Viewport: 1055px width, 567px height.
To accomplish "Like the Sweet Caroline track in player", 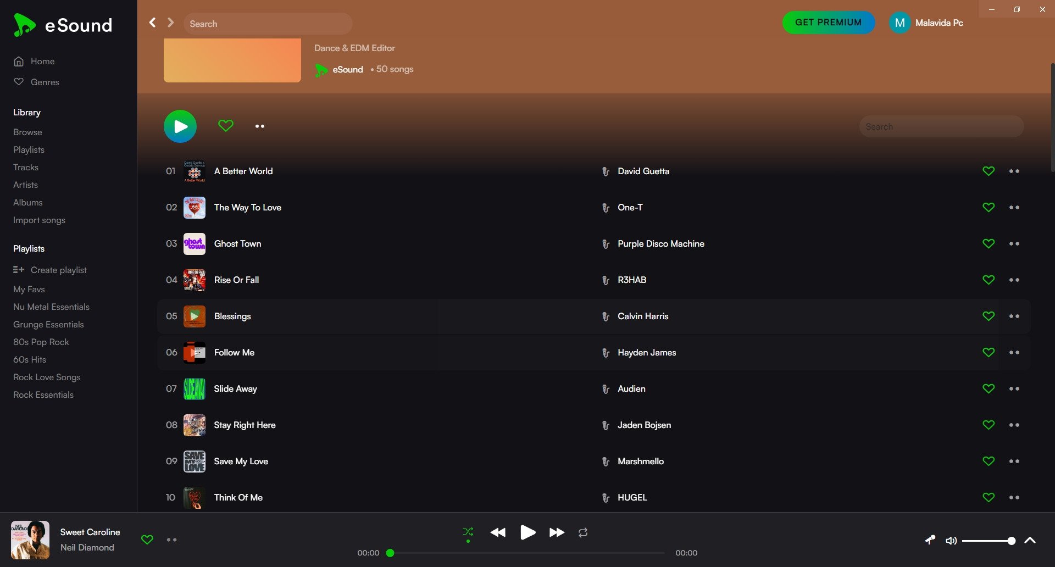I will pos(147,540).
